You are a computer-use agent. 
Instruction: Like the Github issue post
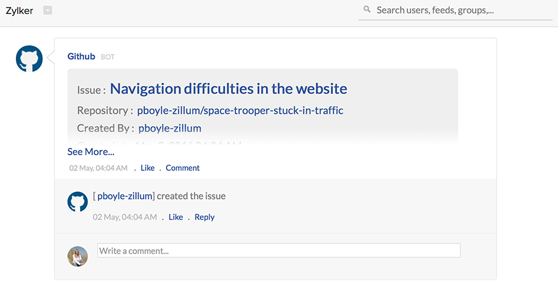click(x=148, y=168)
